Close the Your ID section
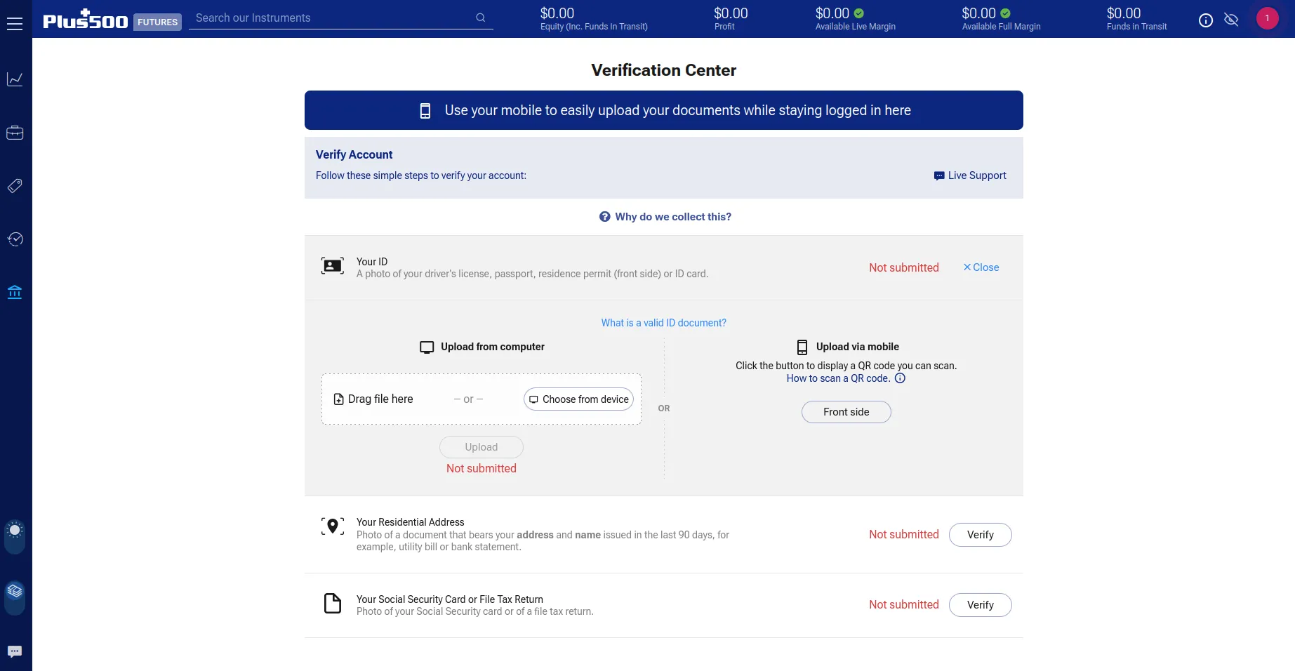 (x=981, y=267)
